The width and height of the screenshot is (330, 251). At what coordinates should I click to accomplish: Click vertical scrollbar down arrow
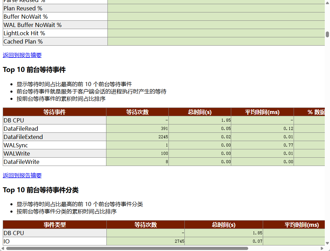327,243
